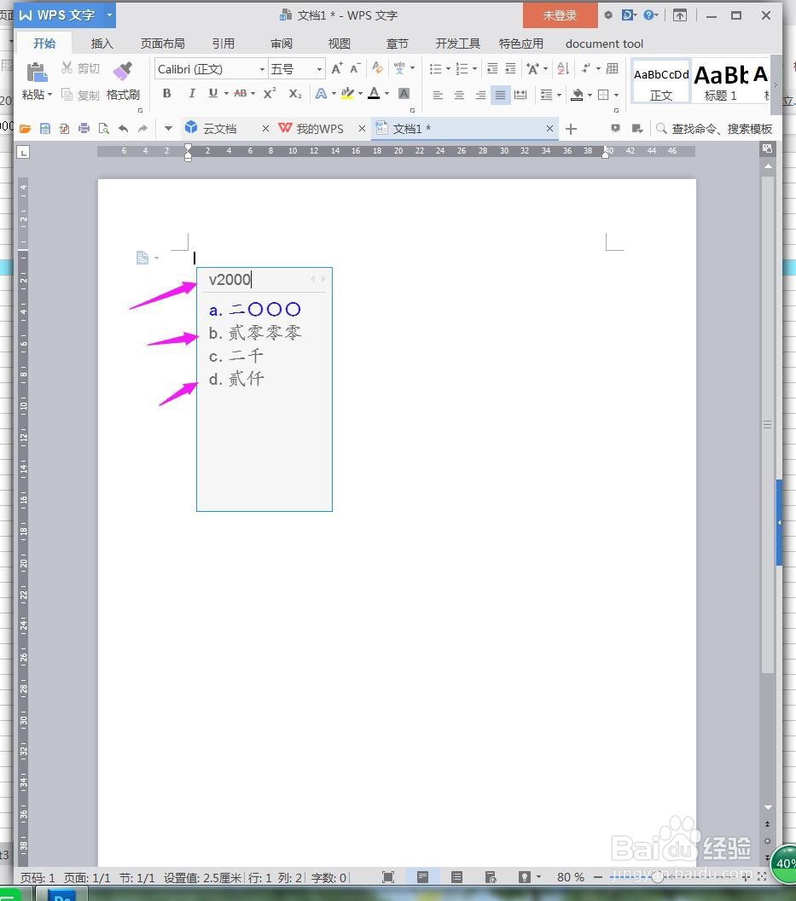Screen dimensions: 796x901
Task: Click the Paste clipboard icon
Action: click(37, 73)
